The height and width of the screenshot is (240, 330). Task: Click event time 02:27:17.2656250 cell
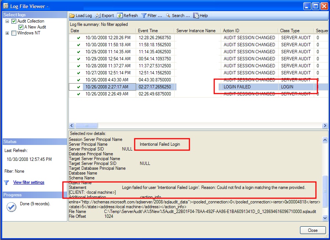(x=155, y=87)
